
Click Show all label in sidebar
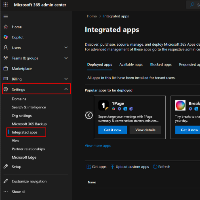[19, 191]
